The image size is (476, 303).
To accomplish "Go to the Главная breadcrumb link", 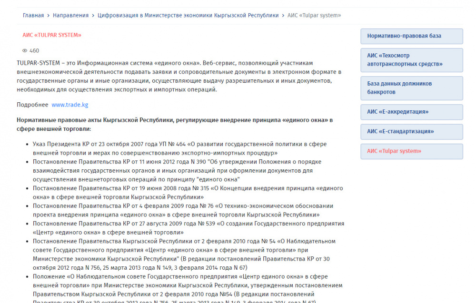I will point(33,15).
